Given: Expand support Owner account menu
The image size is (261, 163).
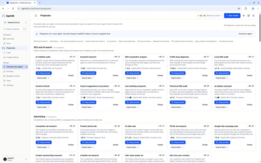Looking at the screenshot, I should tap(15, 159).
